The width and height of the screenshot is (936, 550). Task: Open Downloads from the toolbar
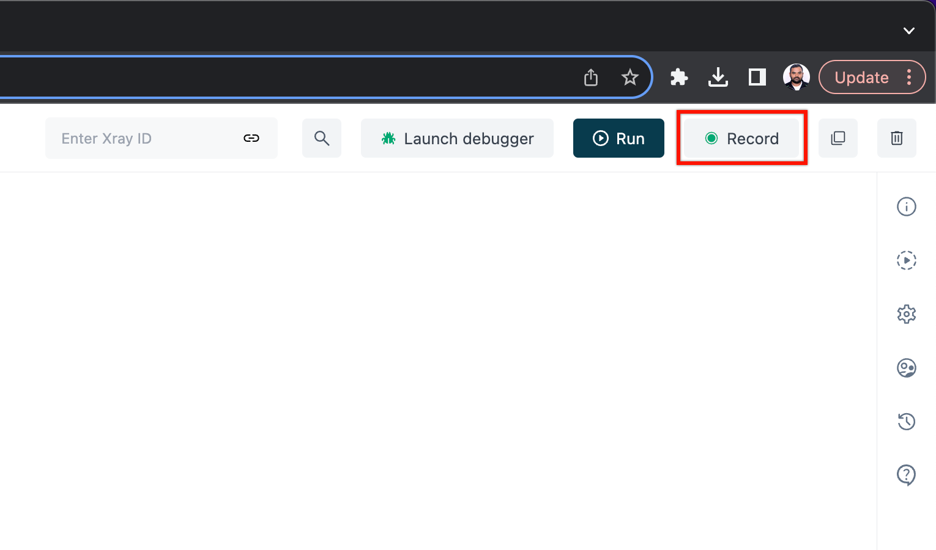pyautogui.click(x=718, y=77)
